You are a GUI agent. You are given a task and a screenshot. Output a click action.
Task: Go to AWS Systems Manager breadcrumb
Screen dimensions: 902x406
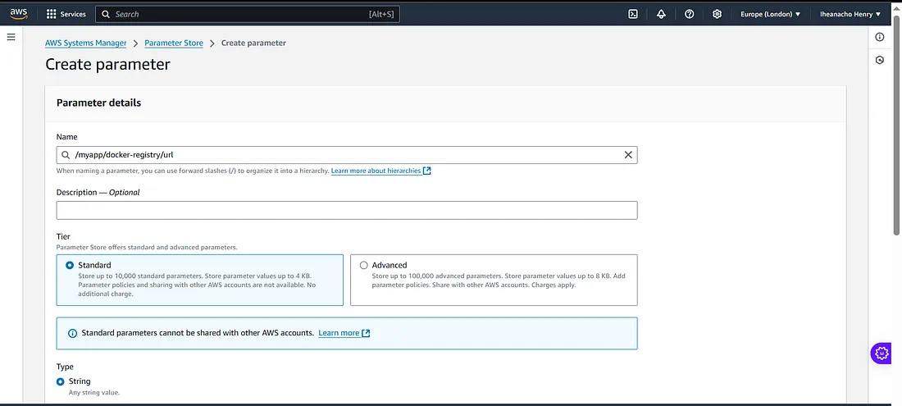86,43
